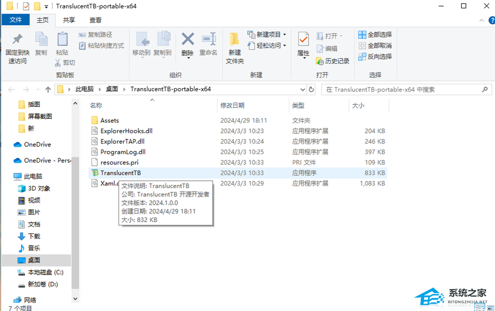Collapse the ribbon with the chevron
Screen dimensions: 495x311
[x=482, y=20]
